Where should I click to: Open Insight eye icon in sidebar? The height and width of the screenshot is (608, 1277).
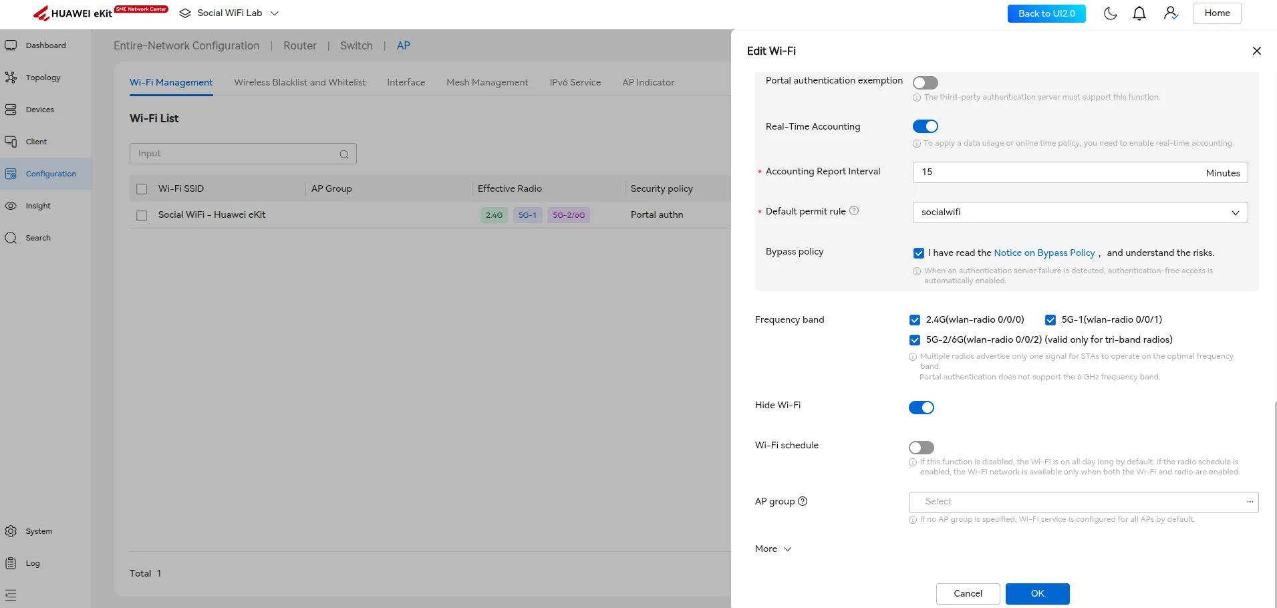[x=11, y=206]
